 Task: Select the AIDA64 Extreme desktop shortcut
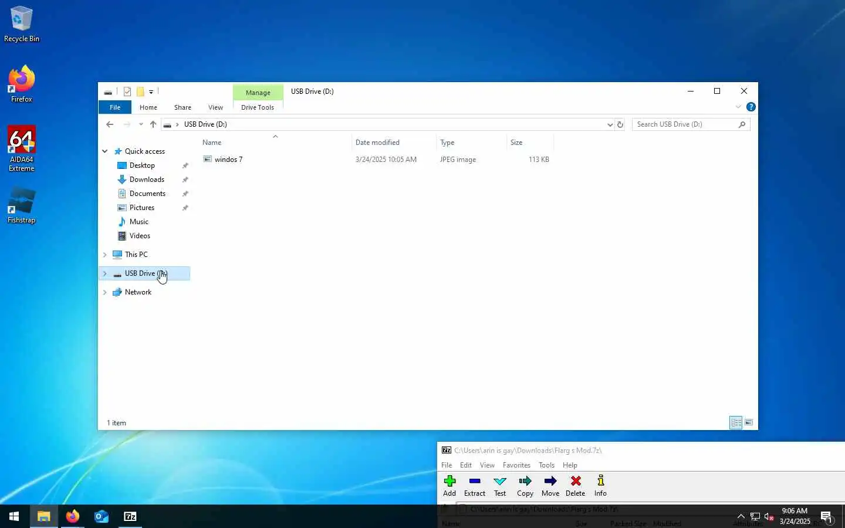[22, 149]
